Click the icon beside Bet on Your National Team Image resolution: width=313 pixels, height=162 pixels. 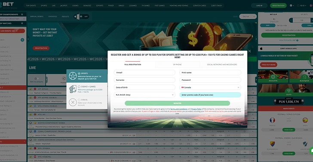[24, 19]
